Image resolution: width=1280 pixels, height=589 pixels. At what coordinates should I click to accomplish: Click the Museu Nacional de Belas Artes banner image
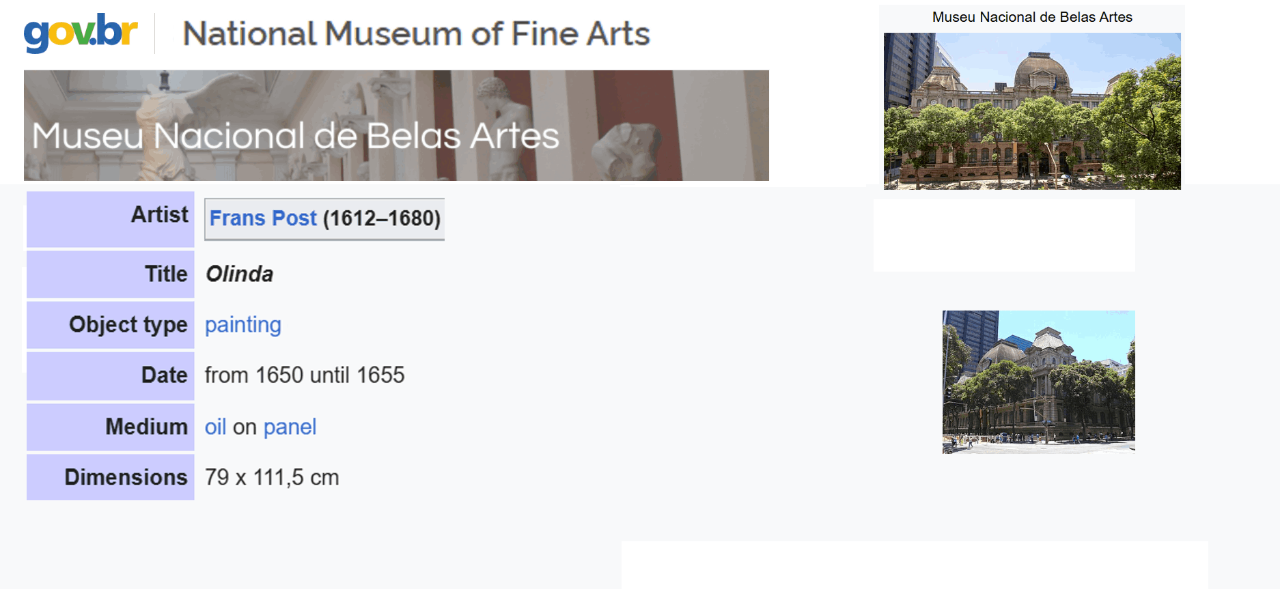click(396, 126)
